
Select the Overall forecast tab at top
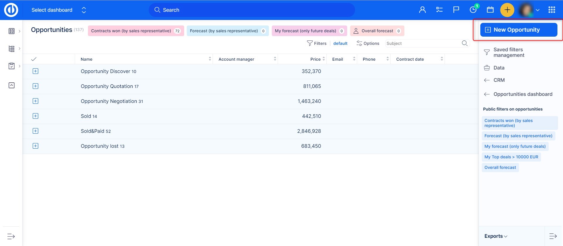click(x=377, y=31)
